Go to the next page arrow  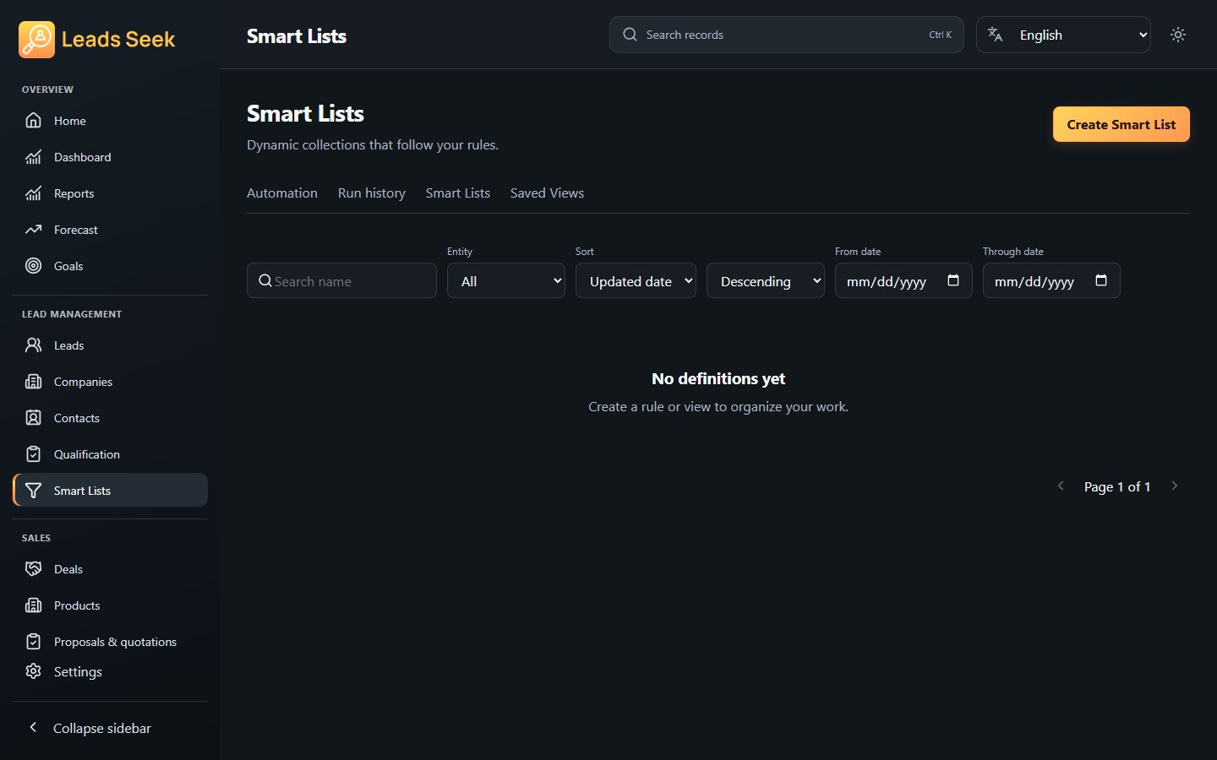[1175, 486]
